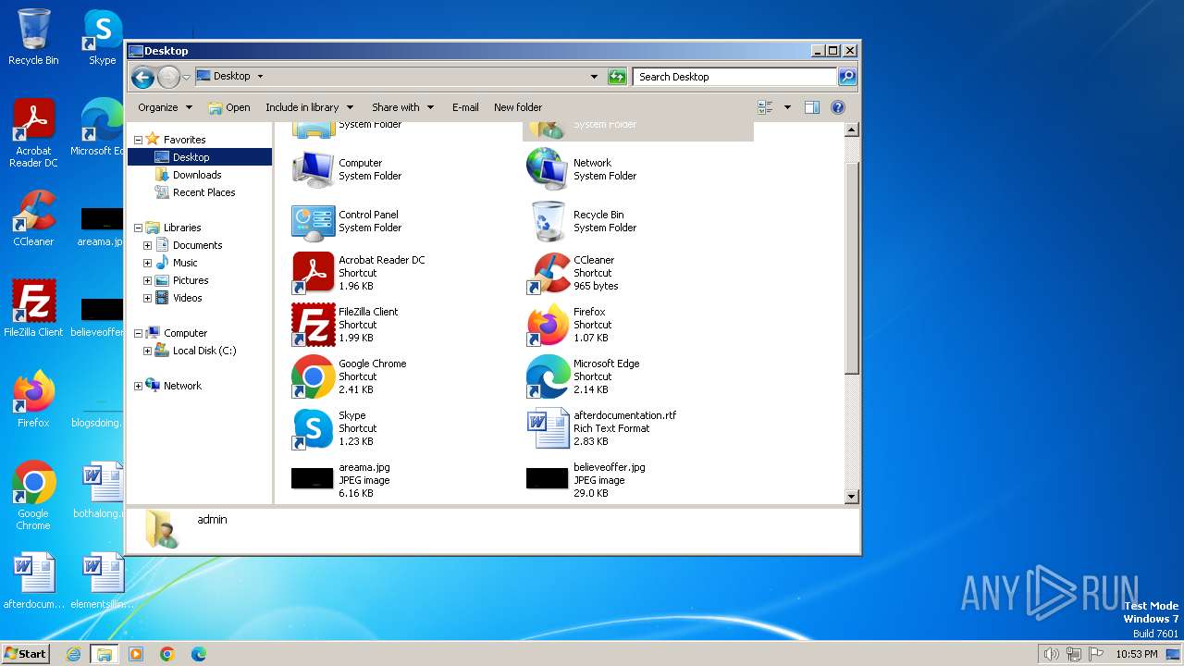Viewport: 1184px width, 666px height.
Task: Select Recycle Bin item in Explorer file list
Action: [x=583, y=221]
